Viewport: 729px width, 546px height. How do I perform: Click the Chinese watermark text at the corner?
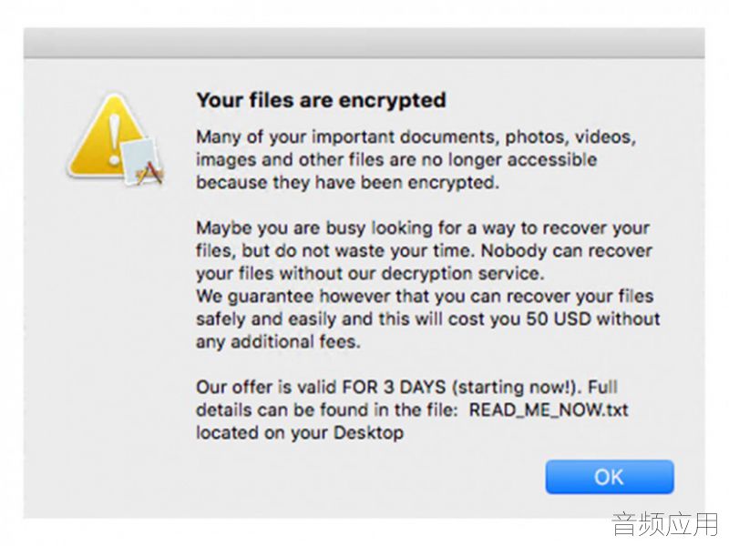pos(665,524)
